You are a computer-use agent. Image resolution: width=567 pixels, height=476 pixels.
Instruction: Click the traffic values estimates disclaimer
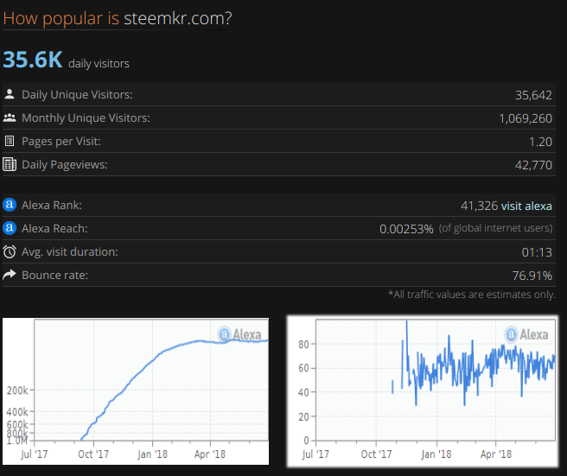[472, 295]
